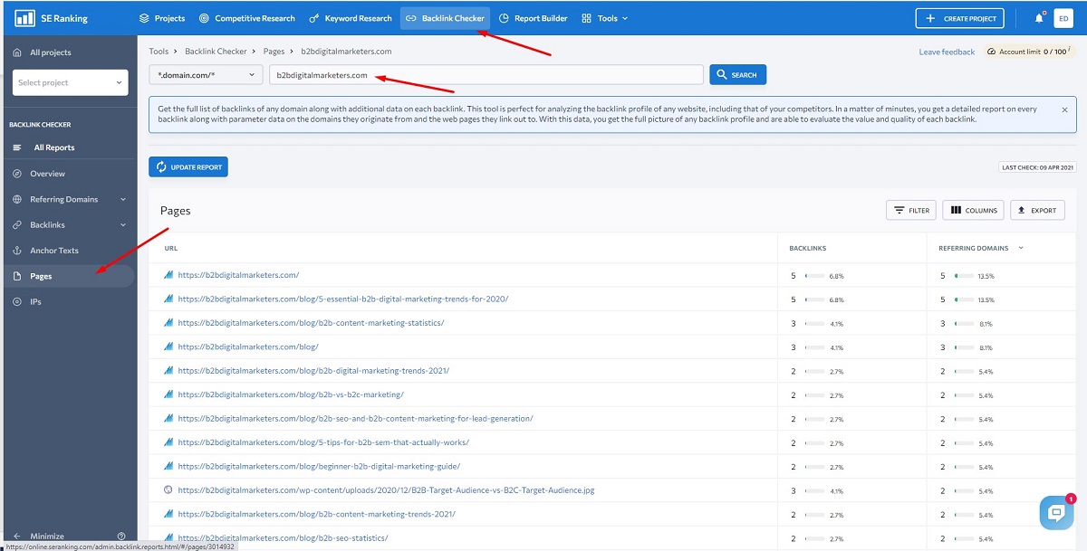Click the SE Ranking logo icon
This screenshot has width=1087, height=551.
[x=24, y=18]
